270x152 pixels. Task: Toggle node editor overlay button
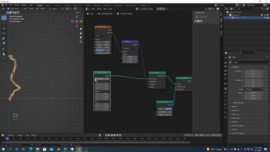218,9
